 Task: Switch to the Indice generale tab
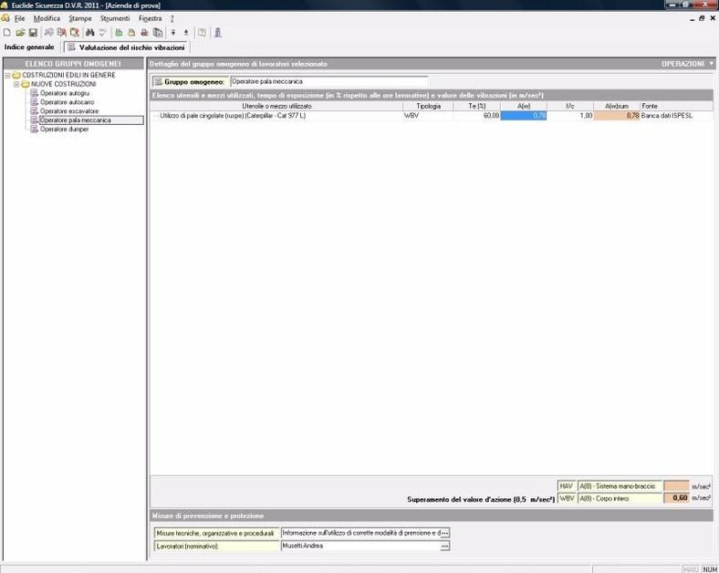pos(29,47)
